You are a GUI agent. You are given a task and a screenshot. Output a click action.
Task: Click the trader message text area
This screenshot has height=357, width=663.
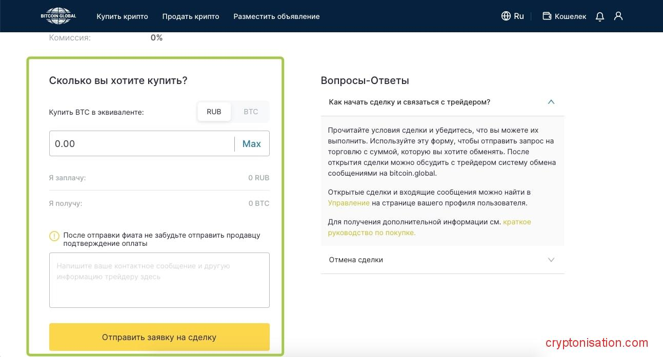tap(159, 280)
